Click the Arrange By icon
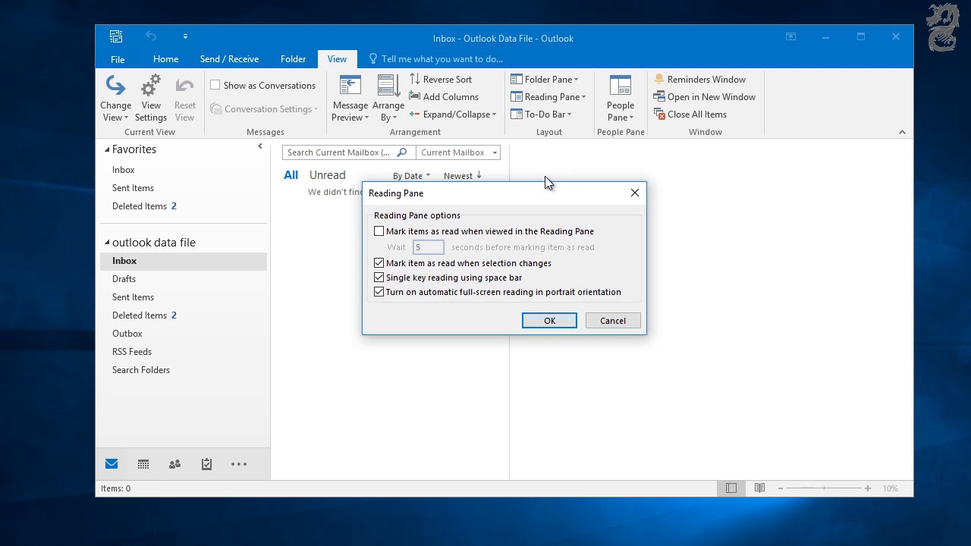 click(388, 85)
